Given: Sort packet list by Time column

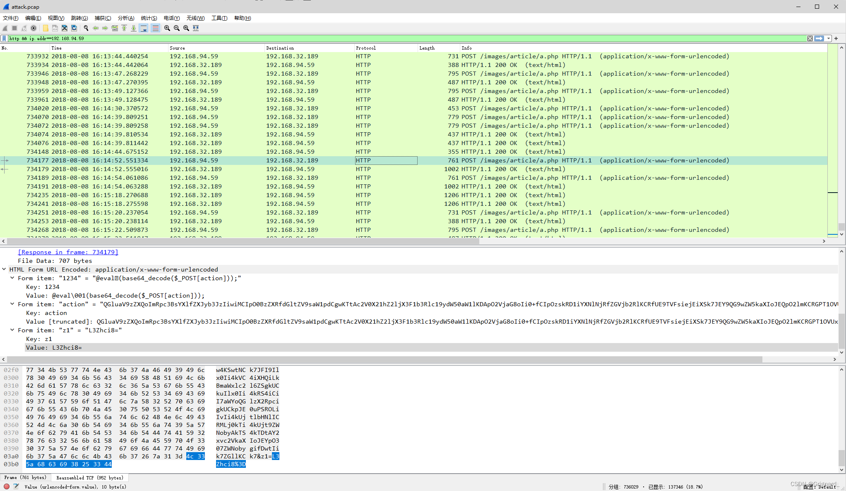Looking at the screenshot, I should (x=109, y=48).
